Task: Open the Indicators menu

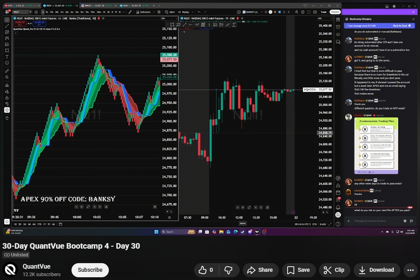Action: pos(143,12)
